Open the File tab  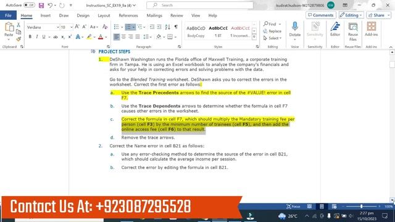coord(8,15)
